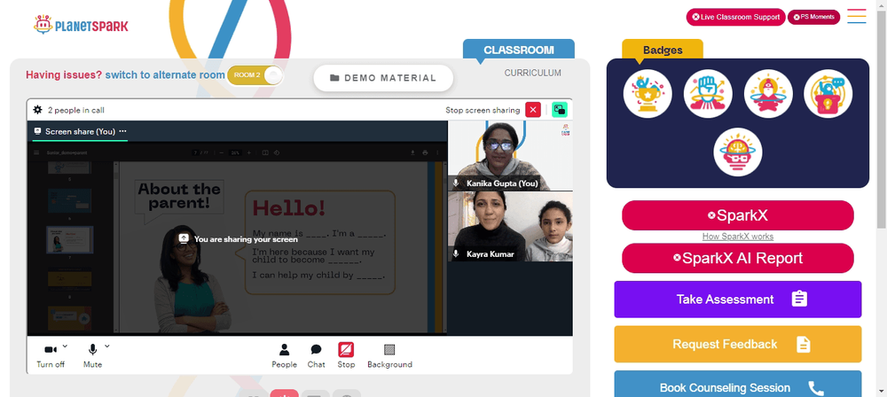Open call settings gear icon

38,110
